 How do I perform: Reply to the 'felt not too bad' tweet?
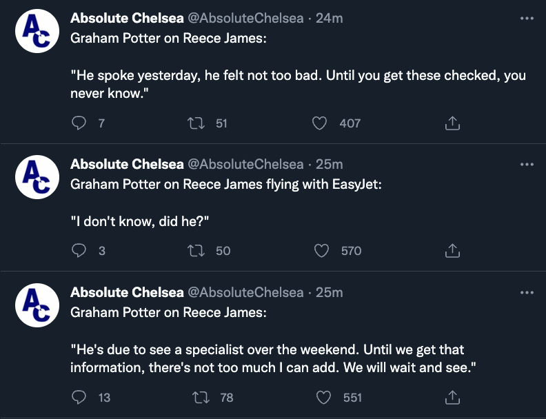[80, 123]
